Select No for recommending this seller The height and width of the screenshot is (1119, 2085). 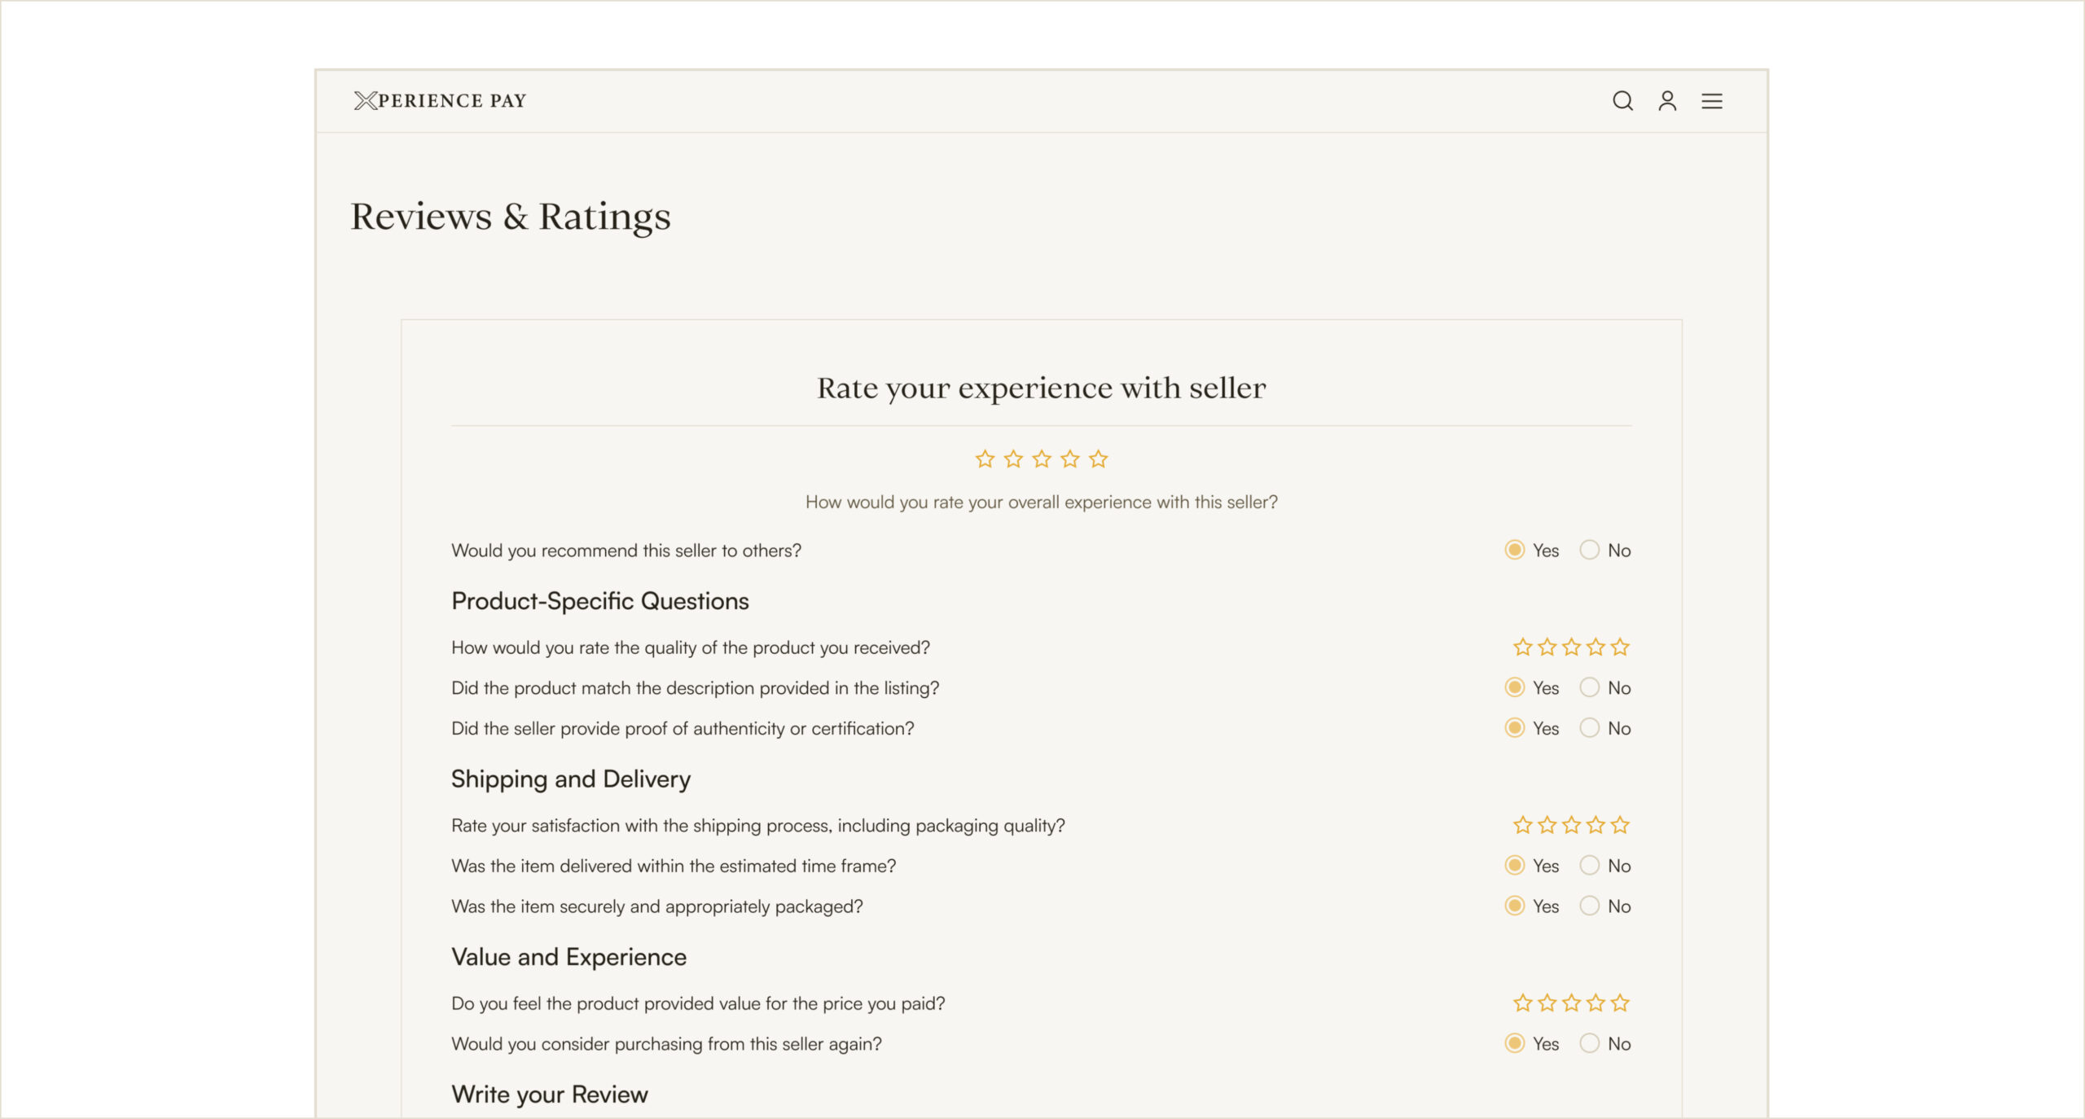pyautogui.click(x=1589, y=551)
